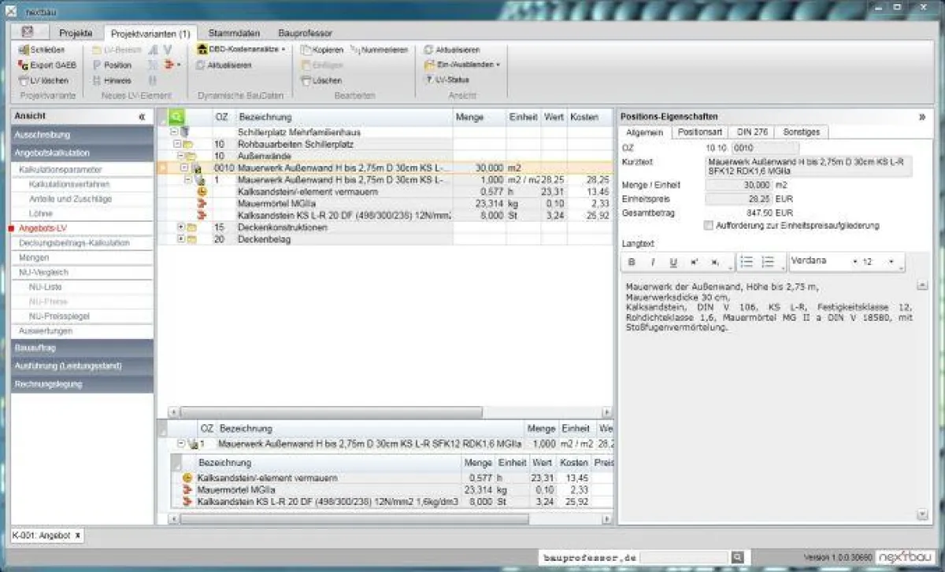Click the LV löschen trash icon
This screenshot has width=945, height=572.
(24, 80)
